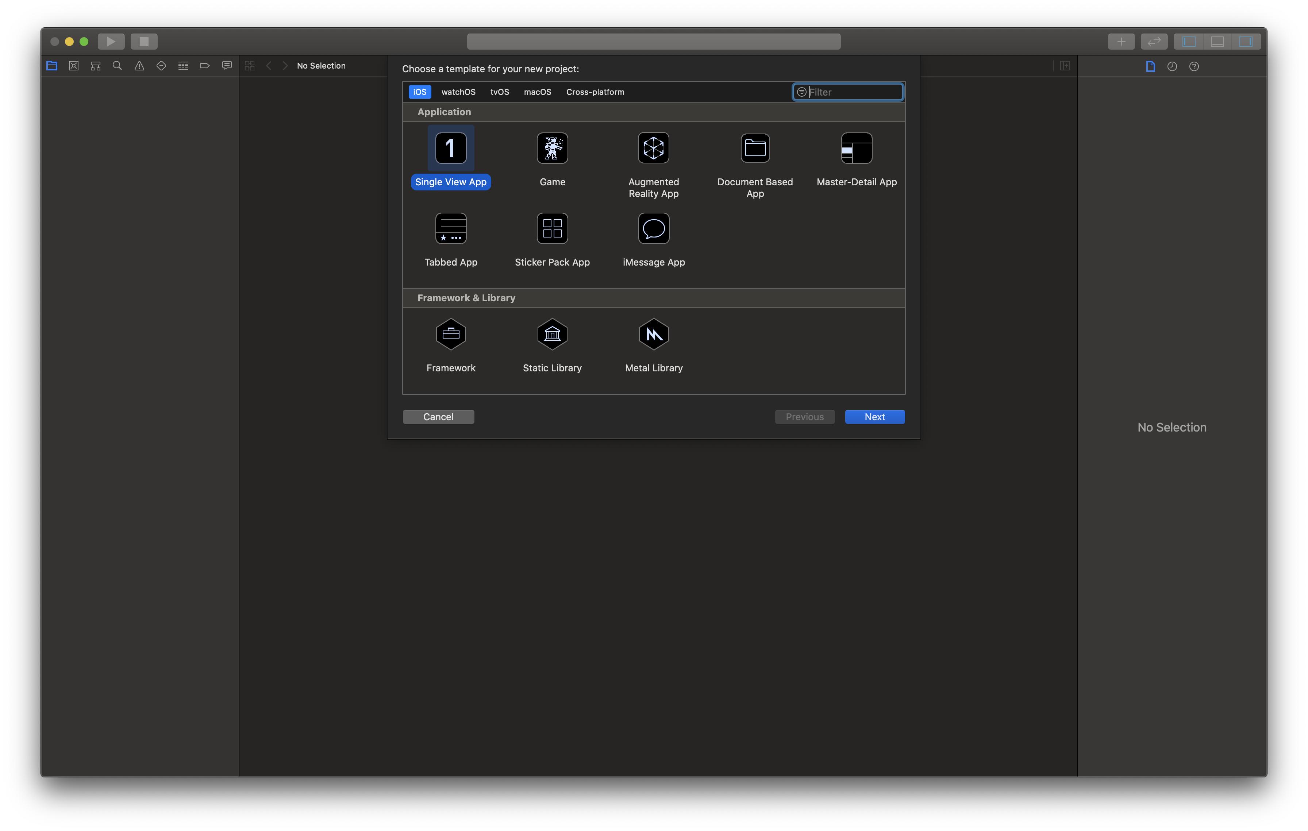Click the Run play button in toolbar
The height and width of the screenshot is (831, 1308).
pyautogui.click(x=111, y=41)
